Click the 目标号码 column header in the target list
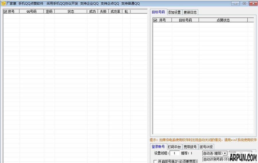 point(185,20)
